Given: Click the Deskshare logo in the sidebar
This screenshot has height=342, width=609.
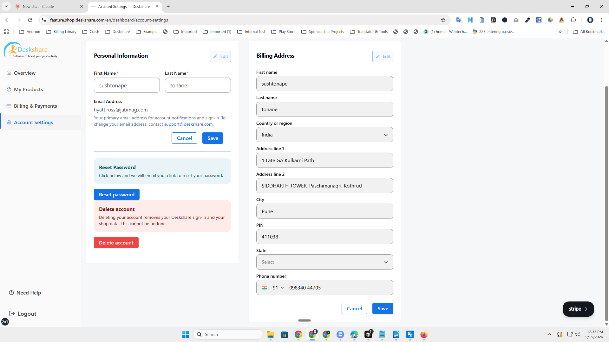Looking at the screenshot, I should point(30,50).
